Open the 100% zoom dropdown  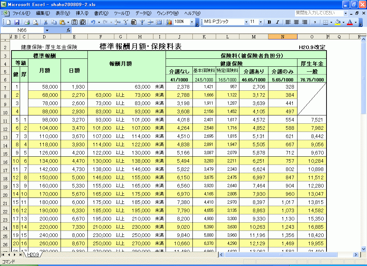(x=192, y=22)
